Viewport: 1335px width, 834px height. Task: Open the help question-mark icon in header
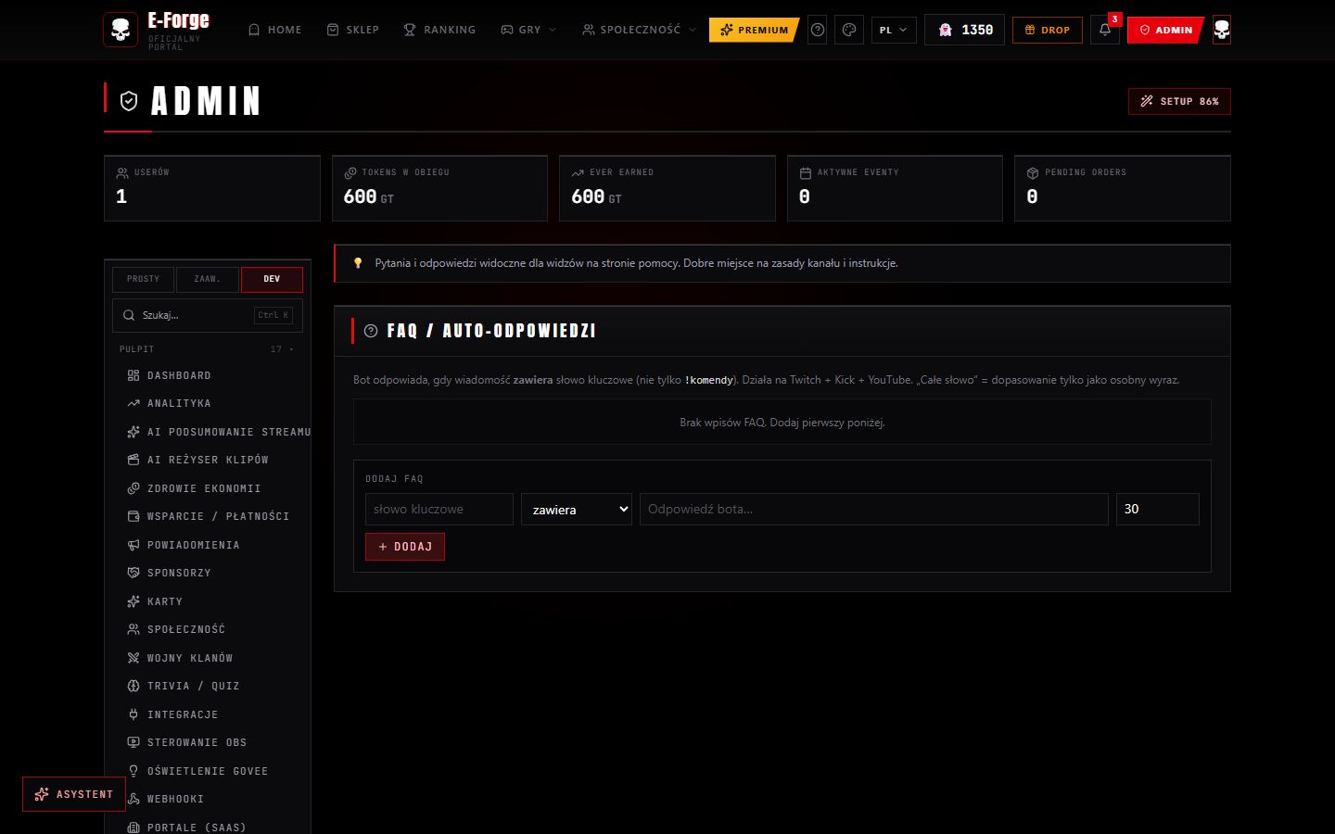(818, 30)
